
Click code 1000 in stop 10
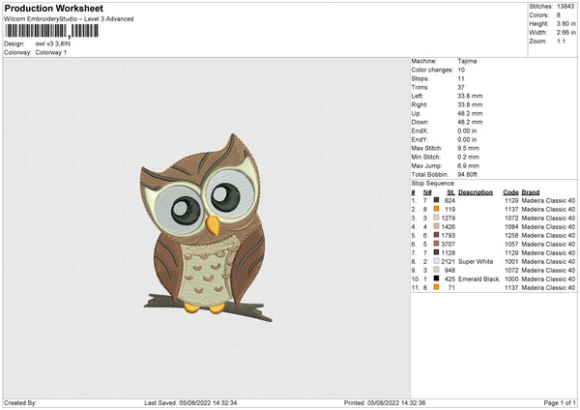click(x=511, y=279)
